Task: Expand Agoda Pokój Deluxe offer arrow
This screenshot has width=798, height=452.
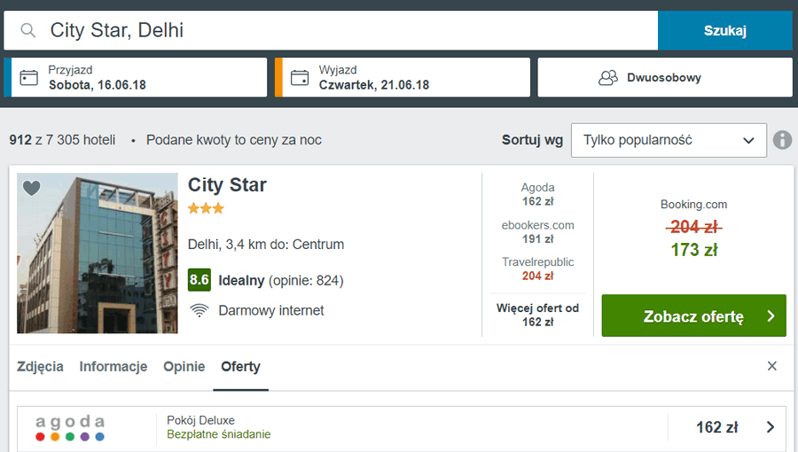Action: (x=771, y=427)
